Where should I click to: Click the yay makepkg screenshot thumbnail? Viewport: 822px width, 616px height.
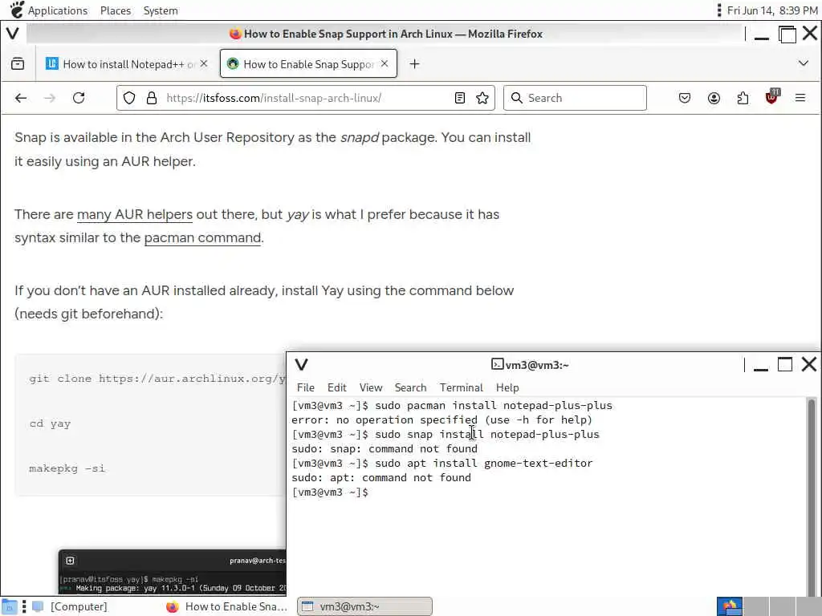[173, 573]
